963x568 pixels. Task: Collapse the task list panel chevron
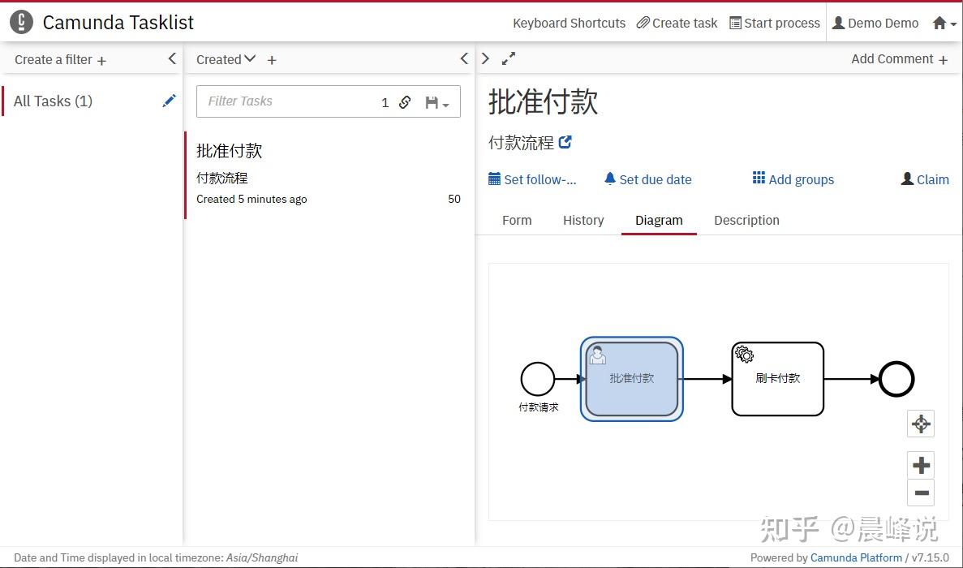[464, 58]
